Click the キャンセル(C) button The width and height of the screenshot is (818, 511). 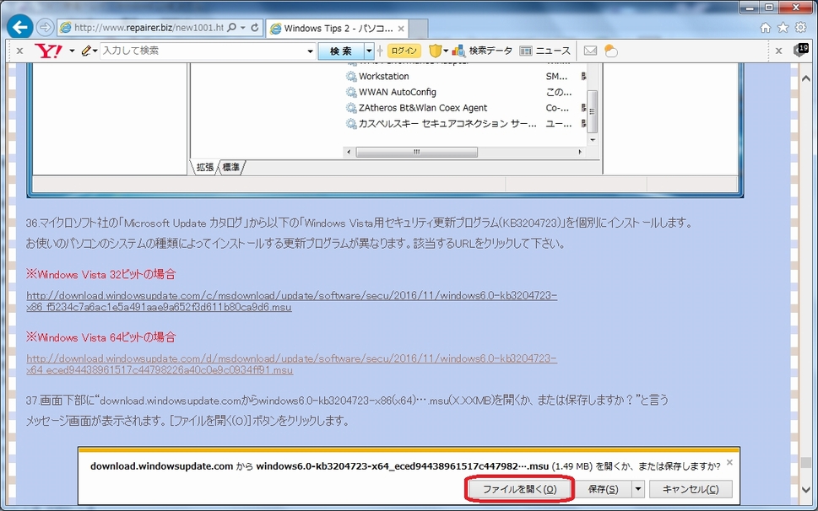click(x=691, y=489)
